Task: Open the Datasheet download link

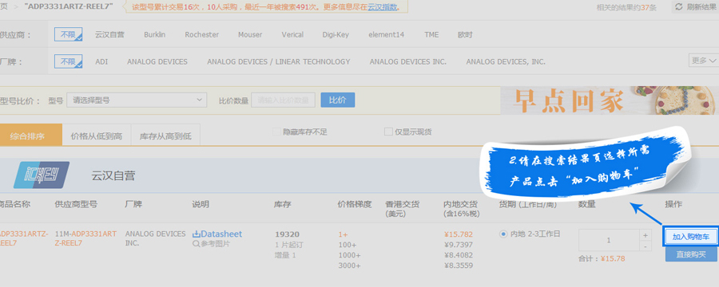Action: tap(216, 234)
